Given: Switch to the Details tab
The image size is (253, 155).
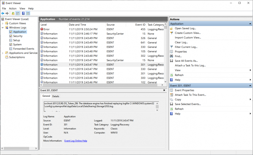Looking at the screenshot, I should point(56,96).
